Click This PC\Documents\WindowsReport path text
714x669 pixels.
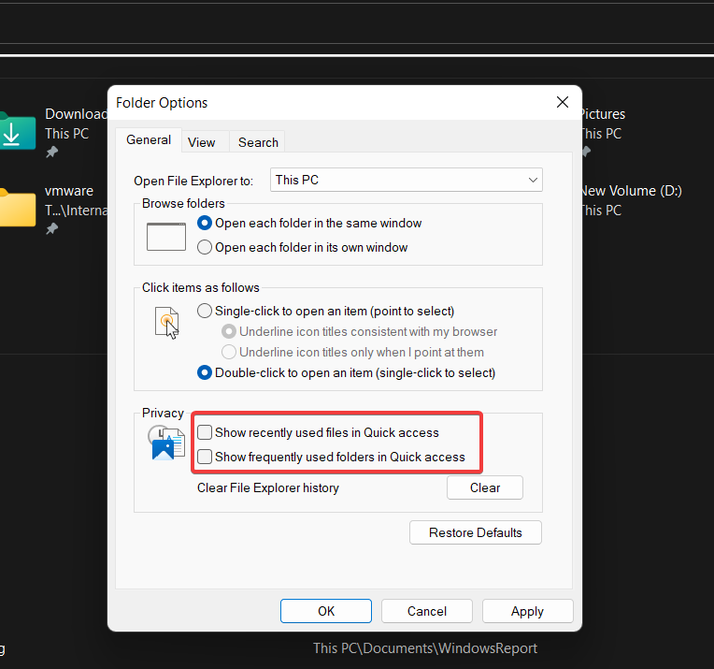tap(425, 648)
